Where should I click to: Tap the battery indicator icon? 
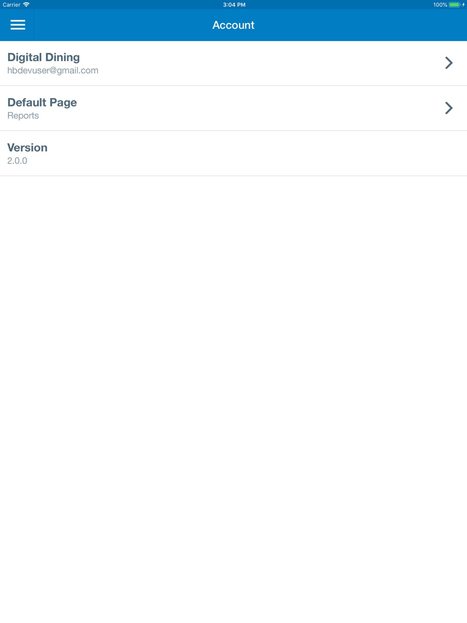coord(454,5)
